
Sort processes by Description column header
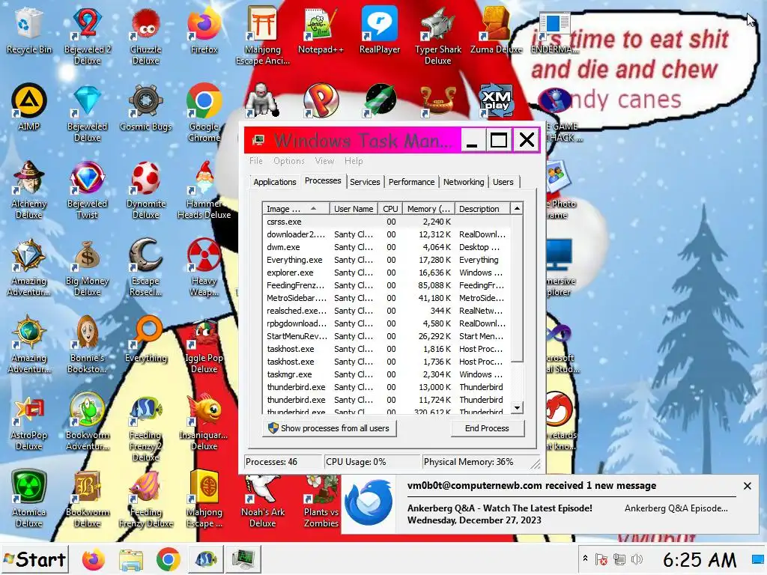[482, 209]
